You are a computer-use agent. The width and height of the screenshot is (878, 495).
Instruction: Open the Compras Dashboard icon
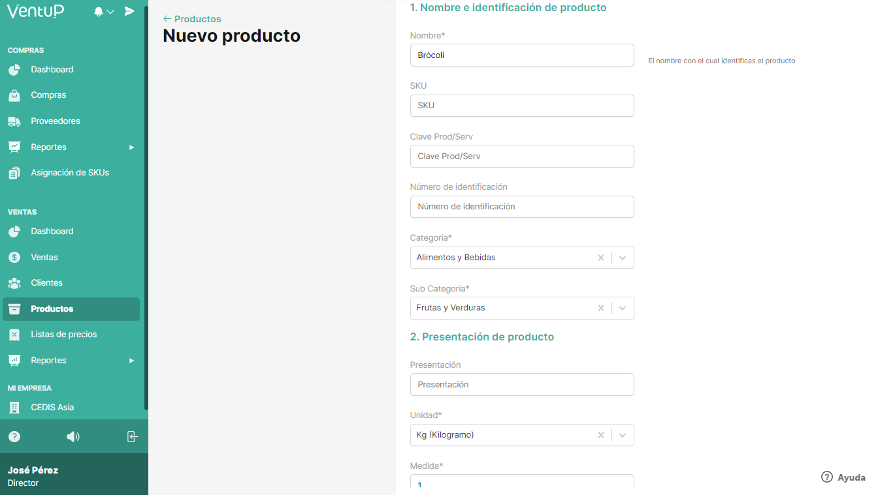pos(14,69)
